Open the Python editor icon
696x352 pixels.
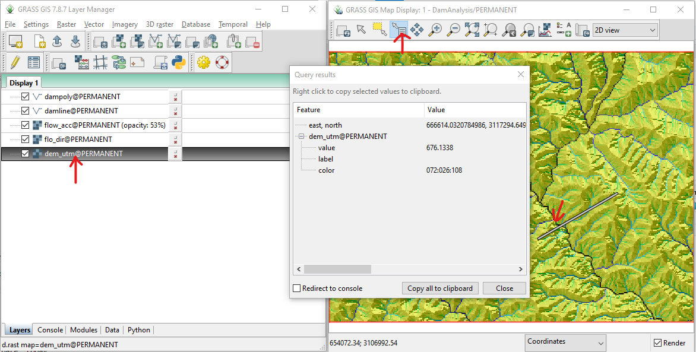tap(179, 62)
